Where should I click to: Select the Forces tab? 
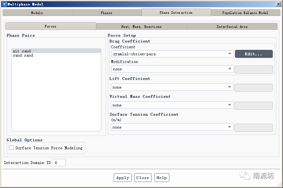point(51,26)
